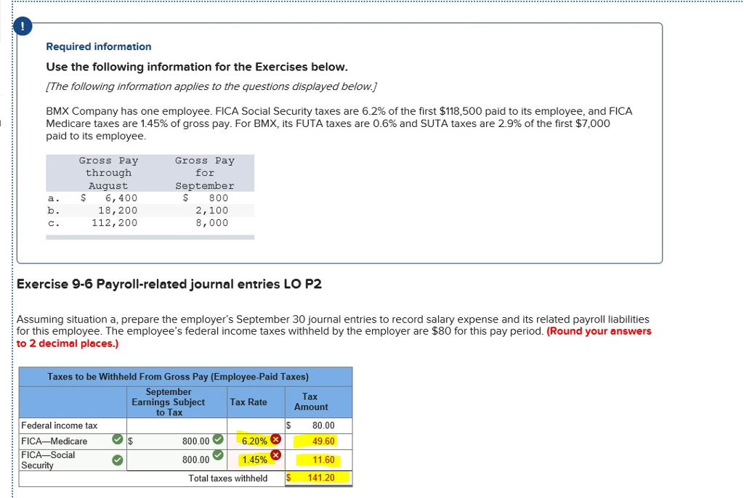Click the Required information heading

tap(99, 46)
